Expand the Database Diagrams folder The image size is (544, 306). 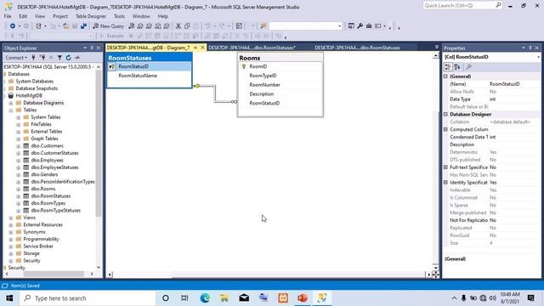pyautogui.click(x=11, y=103)
